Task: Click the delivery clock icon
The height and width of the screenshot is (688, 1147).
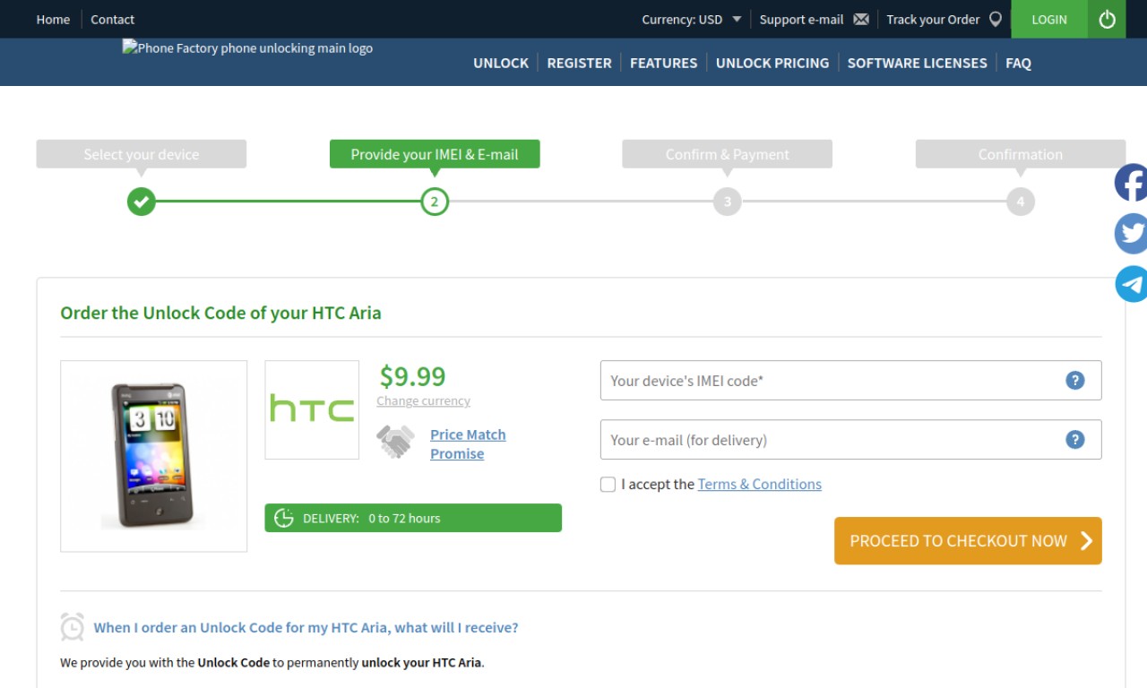Action: [284, 518]
